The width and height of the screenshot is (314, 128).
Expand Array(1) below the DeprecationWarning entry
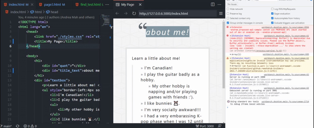230,54
